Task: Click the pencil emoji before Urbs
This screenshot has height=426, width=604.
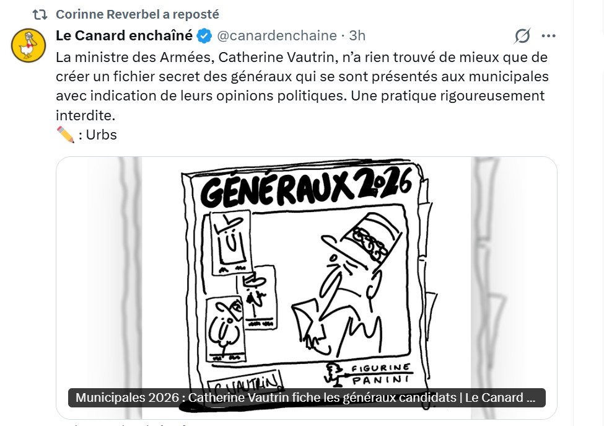Action: [x=66, y=135]
